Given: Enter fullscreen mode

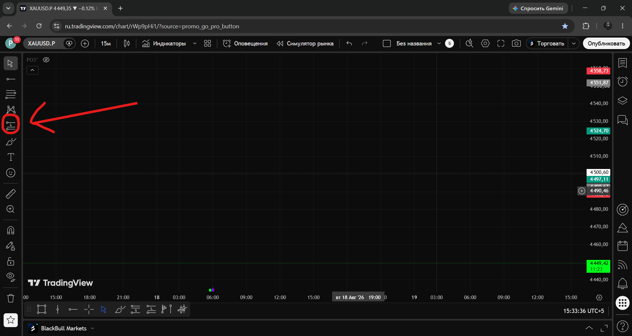Looking at the screenshot, I should click(x=501, y=43).
